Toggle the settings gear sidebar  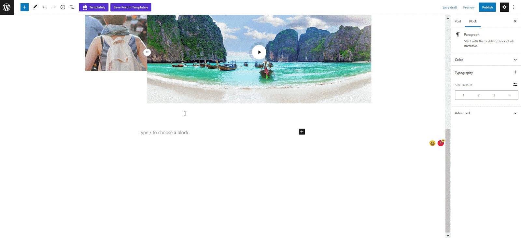pos(504,7)
